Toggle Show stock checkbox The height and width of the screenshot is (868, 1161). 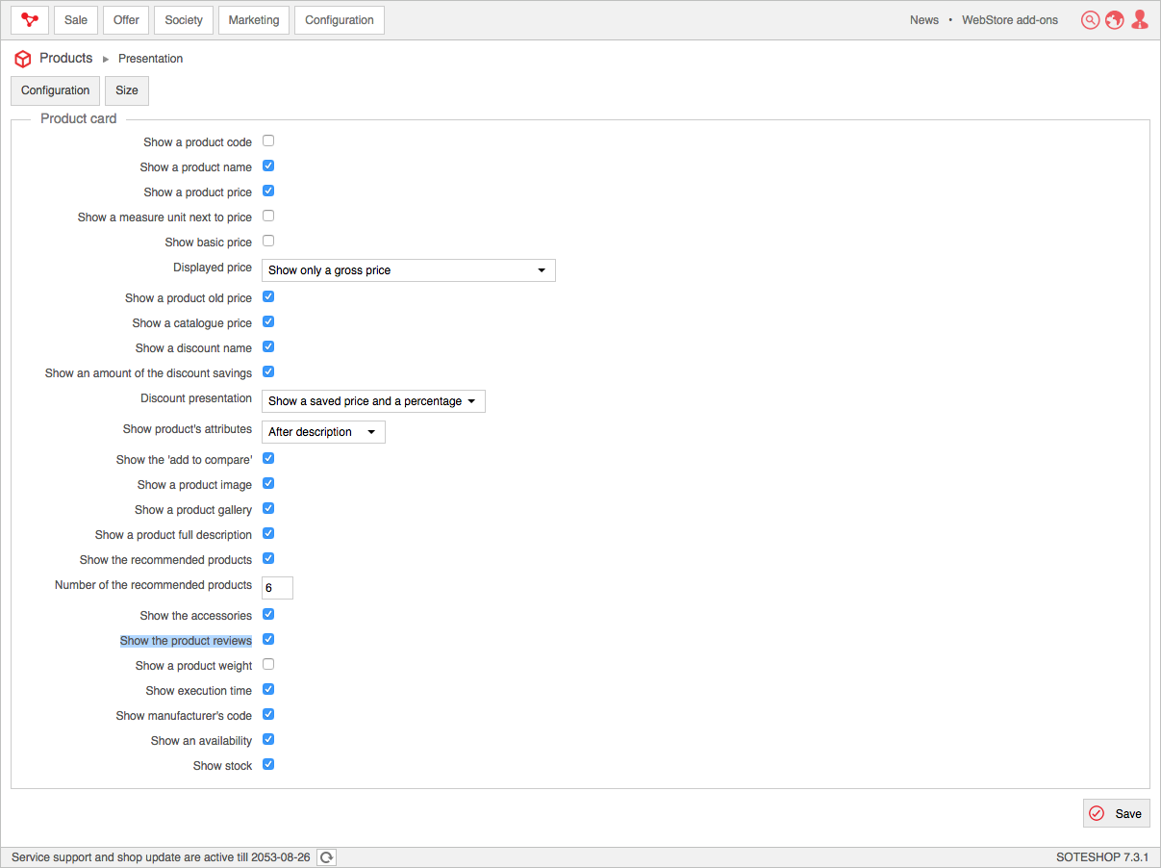(268, 764)
